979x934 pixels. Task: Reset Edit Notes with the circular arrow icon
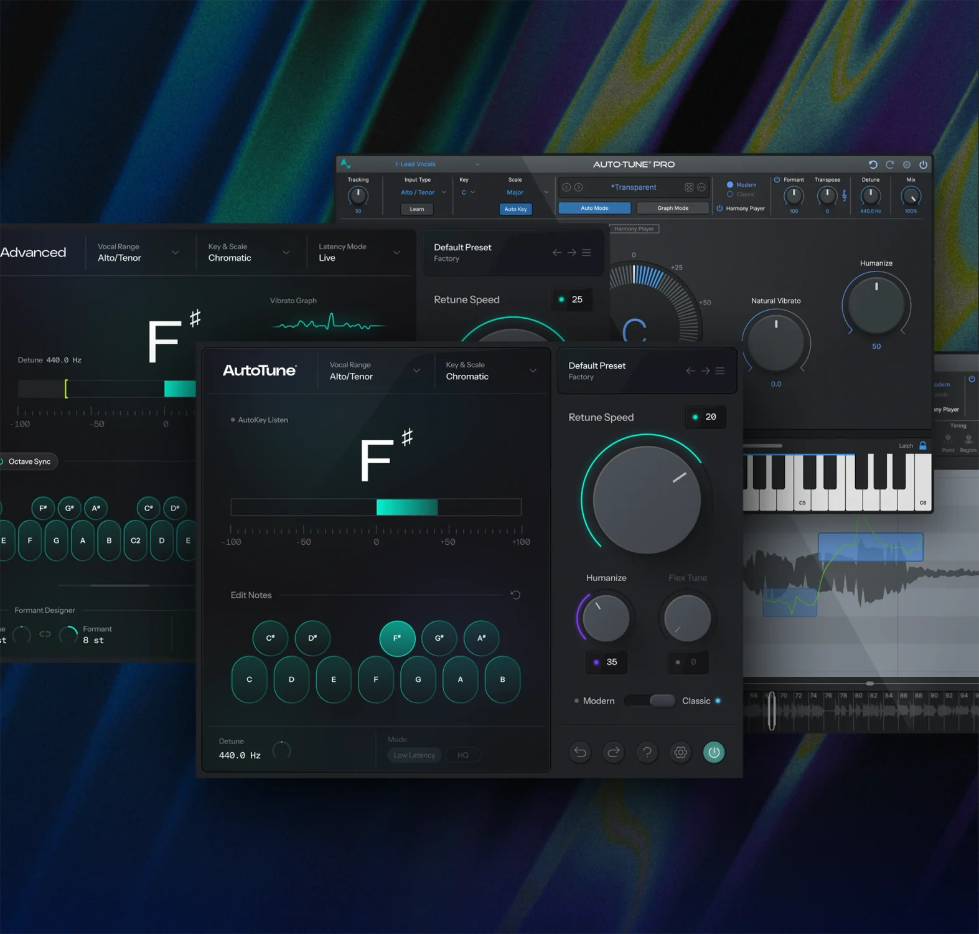515,595
